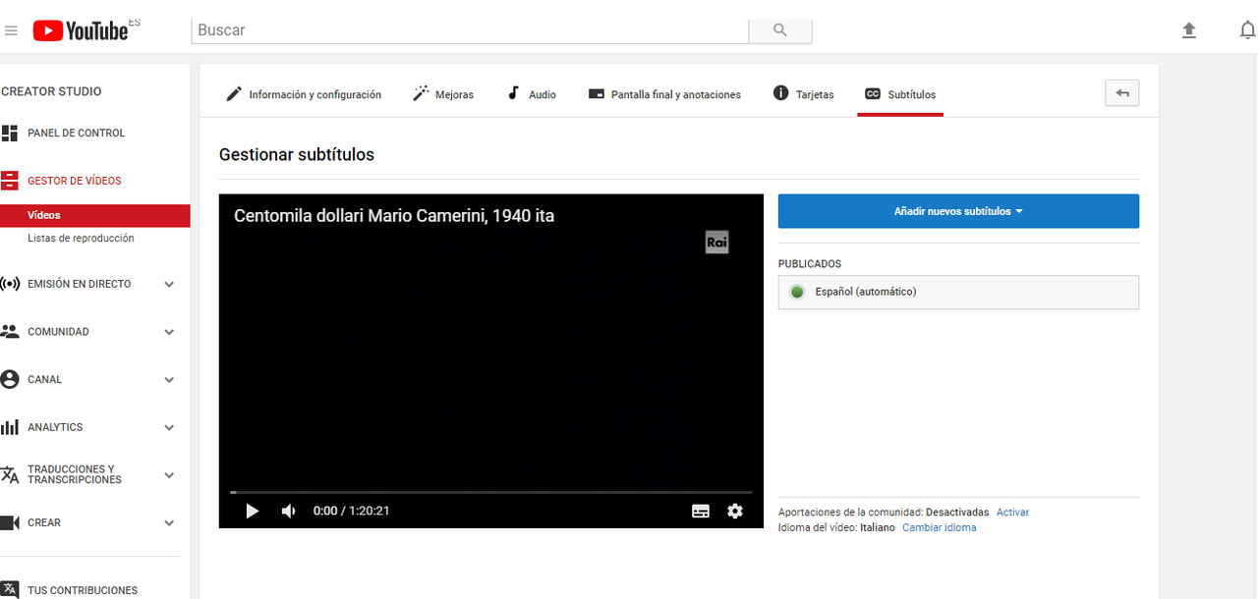Open the PANEL DE CONTROL menu entry
This screenshot has width=1258, height=599.
[76, 134]
